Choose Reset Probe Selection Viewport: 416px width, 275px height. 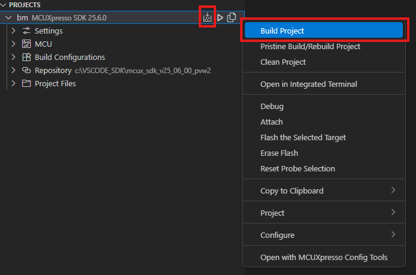(x=324, y=169)
